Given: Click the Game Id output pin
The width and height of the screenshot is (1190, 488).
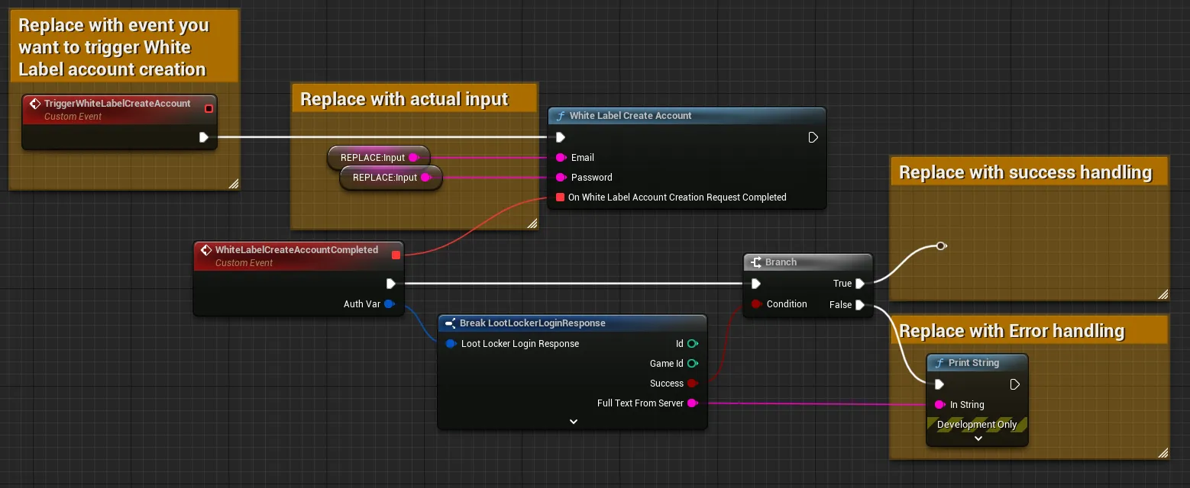Looking at the screenshot, I should 692,364.
